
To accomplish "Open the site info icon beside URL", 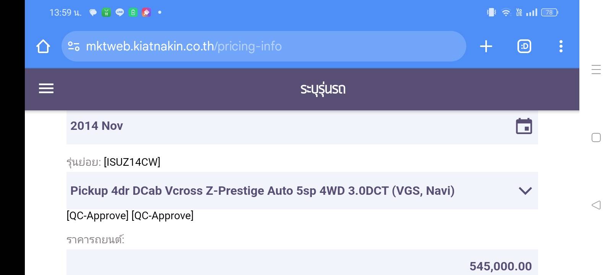I will coord(74,47).
